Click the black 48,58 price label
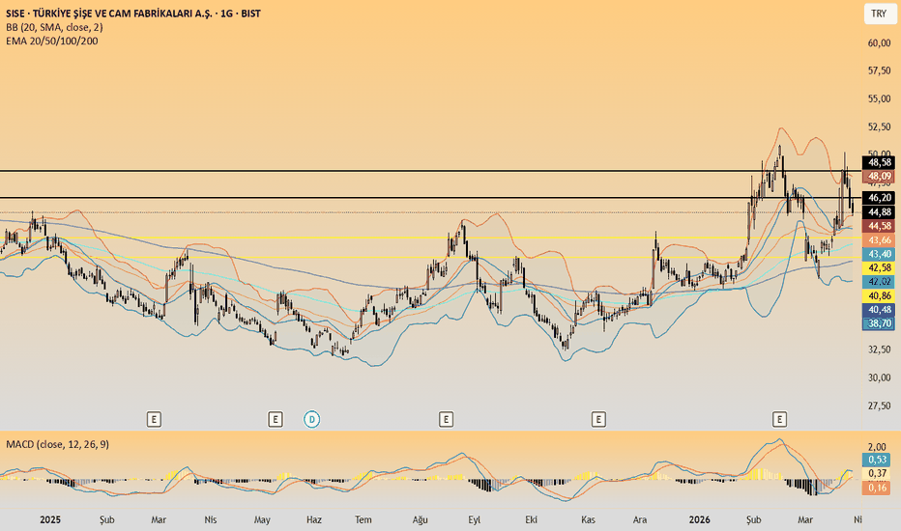 tap(879, 162)
